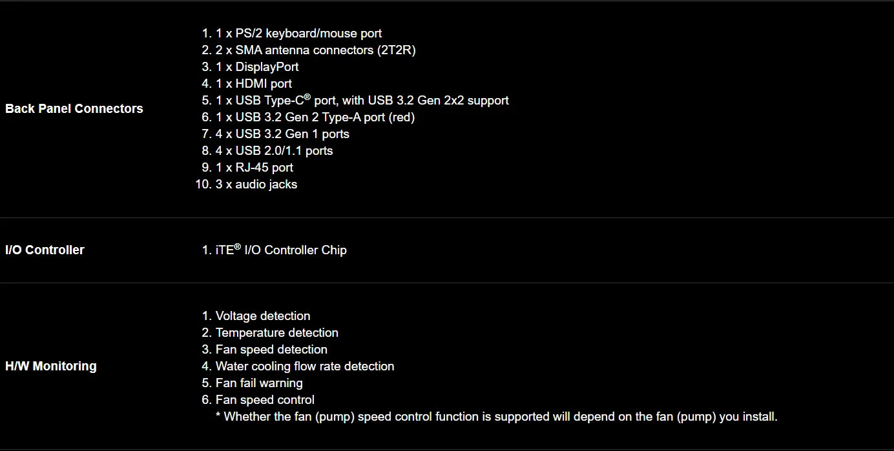Select the 4 x USB 3.2 Gen 1 ports line
Screen dimensions: 894x451
[x=282, y=134]
